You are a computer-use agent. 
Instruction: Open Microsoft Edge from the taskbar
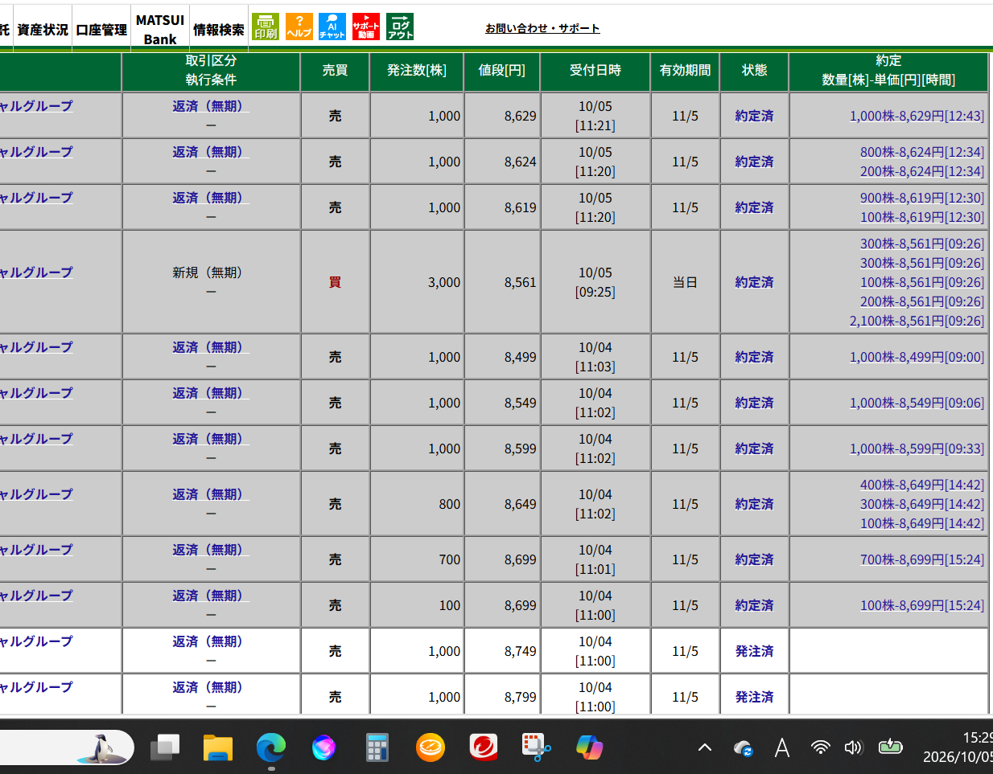coord(271,747)
